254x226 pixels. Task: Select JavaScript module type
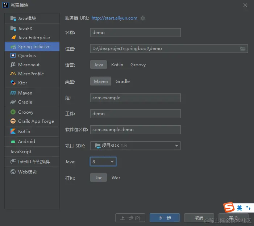point(32,151)
